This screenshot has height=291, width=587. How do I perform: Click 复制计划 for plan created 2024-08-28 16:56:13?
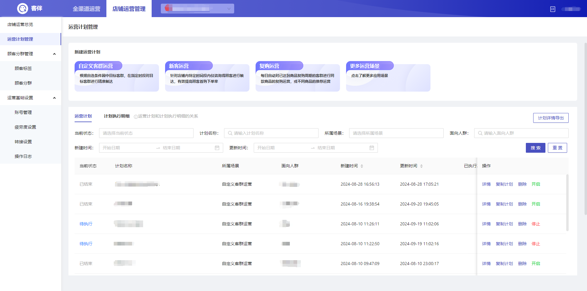[x=504, y=184]
